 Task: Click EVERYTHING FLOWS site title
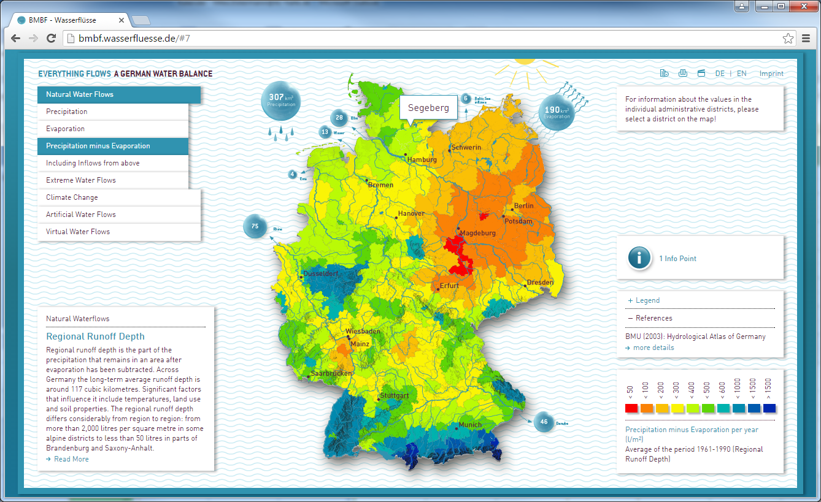(74, 74)
